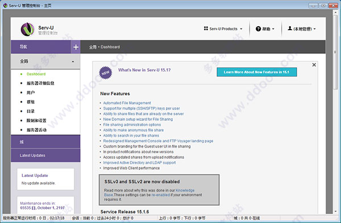Open the Knowledge Base link
Viewport: 341px width, 223px height.
[x=185, y=191]
